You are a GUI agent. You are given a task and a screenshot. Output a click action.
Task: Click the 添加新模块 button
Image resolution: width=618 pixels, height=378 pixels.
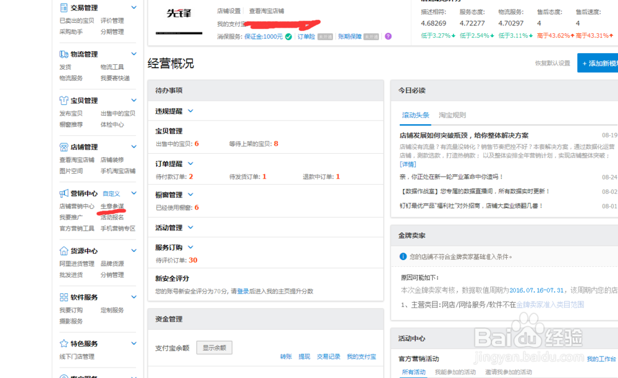point(598,63)
